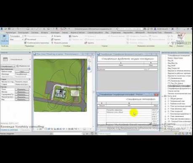Open the Help icon in the title bar
193x163 pixels.
click(177, 29)
